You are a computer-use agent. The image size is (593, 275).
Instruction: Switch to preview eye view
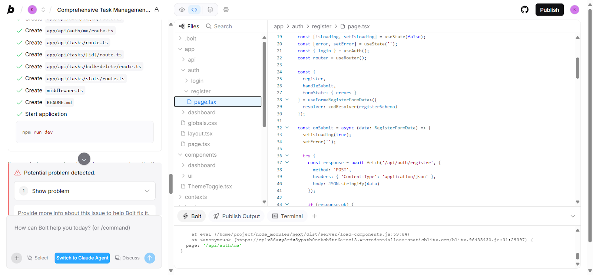pos(182,10)
